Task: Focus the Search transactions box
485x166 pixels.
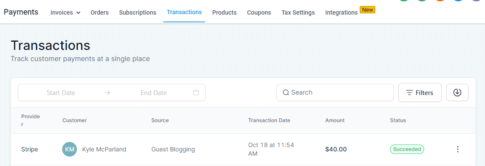Action: tap(335, 92)
